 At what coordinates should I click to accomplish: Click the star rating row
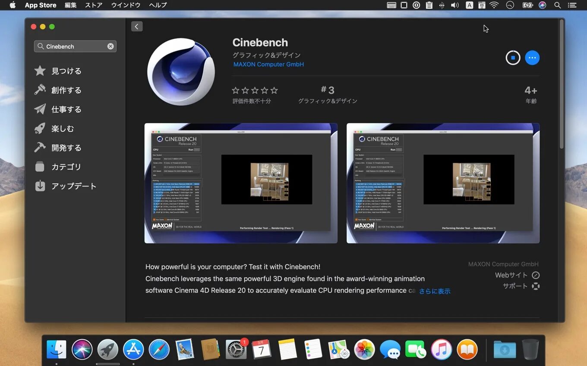point(255,90)
